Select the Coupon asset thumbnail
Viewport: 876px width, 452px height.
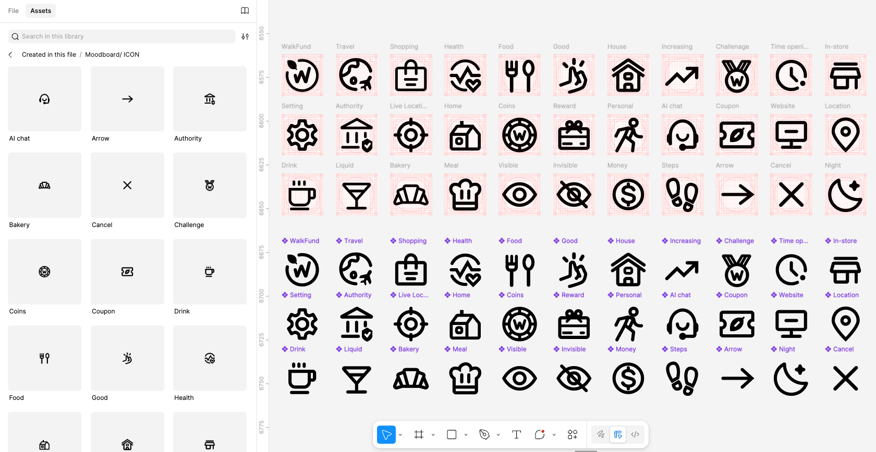pyautogui.click(x=127, y=272)
